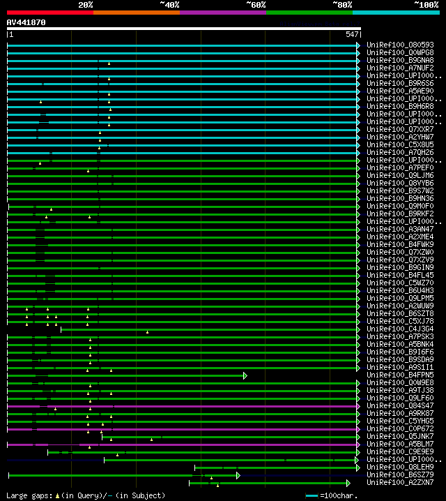Click the UniRef100_C5YHG5 hit
This screenshot has height=501, width=446.
click(400, 421)
